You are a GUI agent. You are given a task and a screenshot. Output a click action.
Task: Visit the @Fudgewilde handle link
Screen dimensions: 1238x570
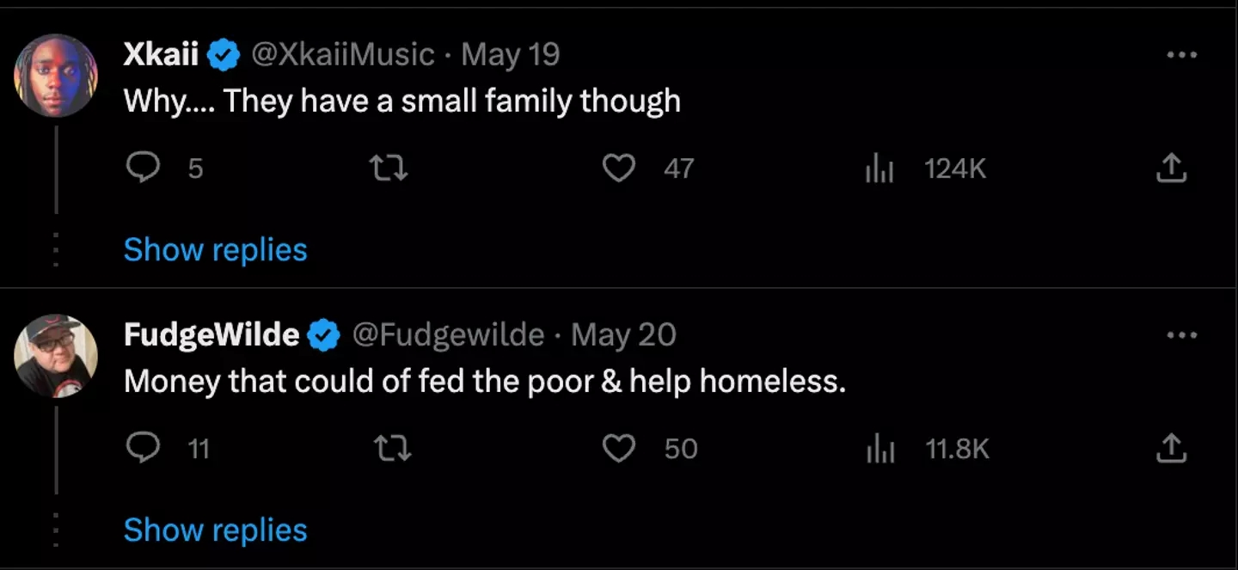tap(448, 335)
